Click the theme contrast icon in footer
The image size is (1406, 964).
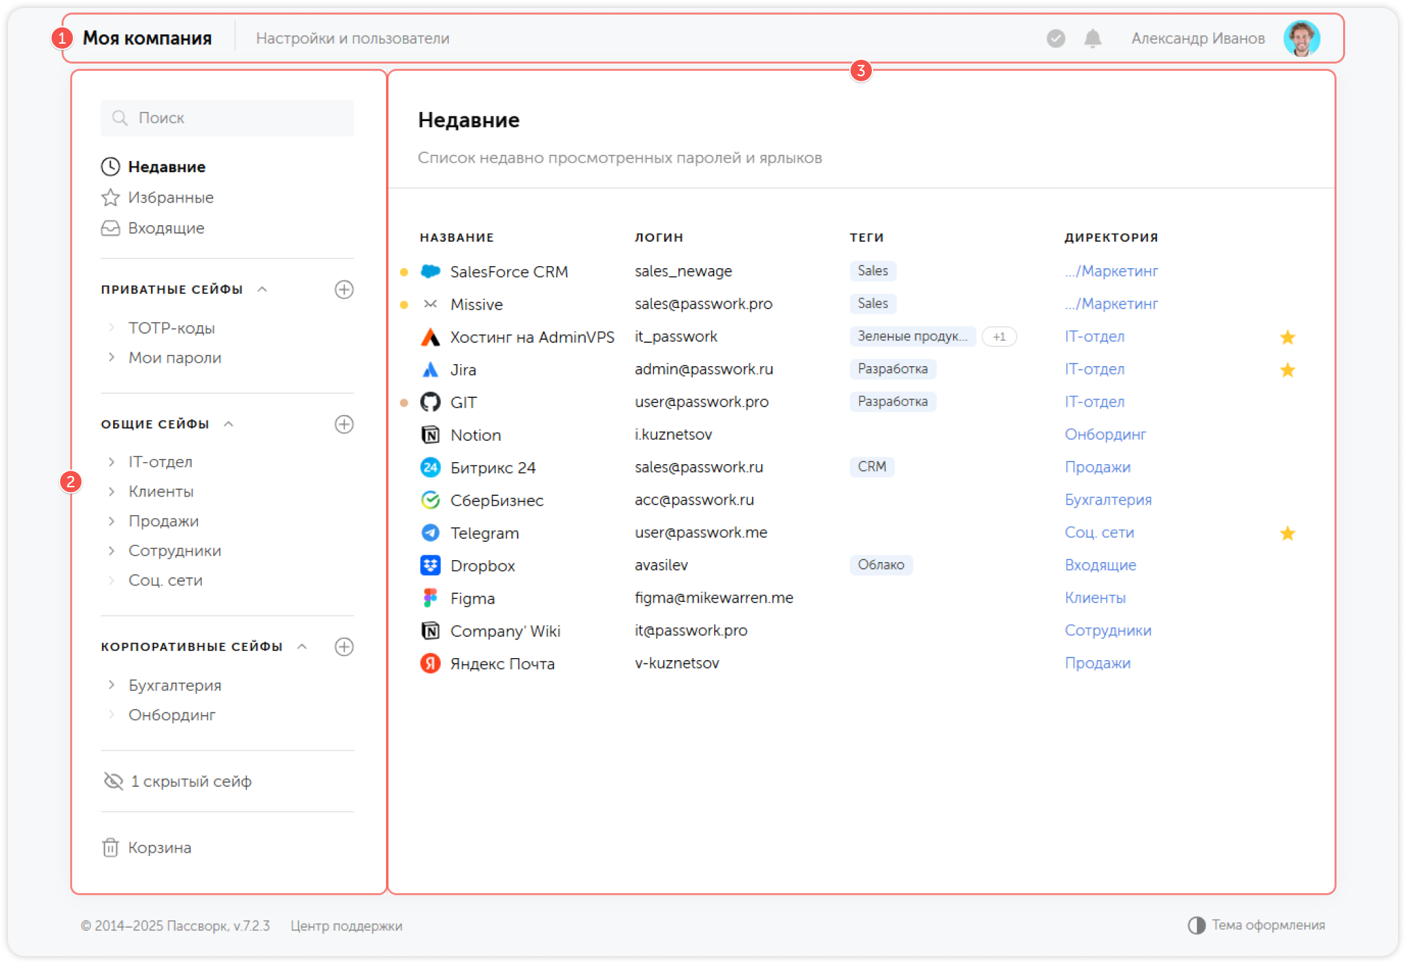point(1196,925)
